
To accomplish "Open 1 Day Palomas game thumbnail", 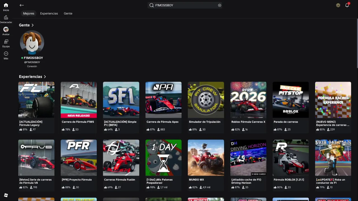I will tap(163, 158).
